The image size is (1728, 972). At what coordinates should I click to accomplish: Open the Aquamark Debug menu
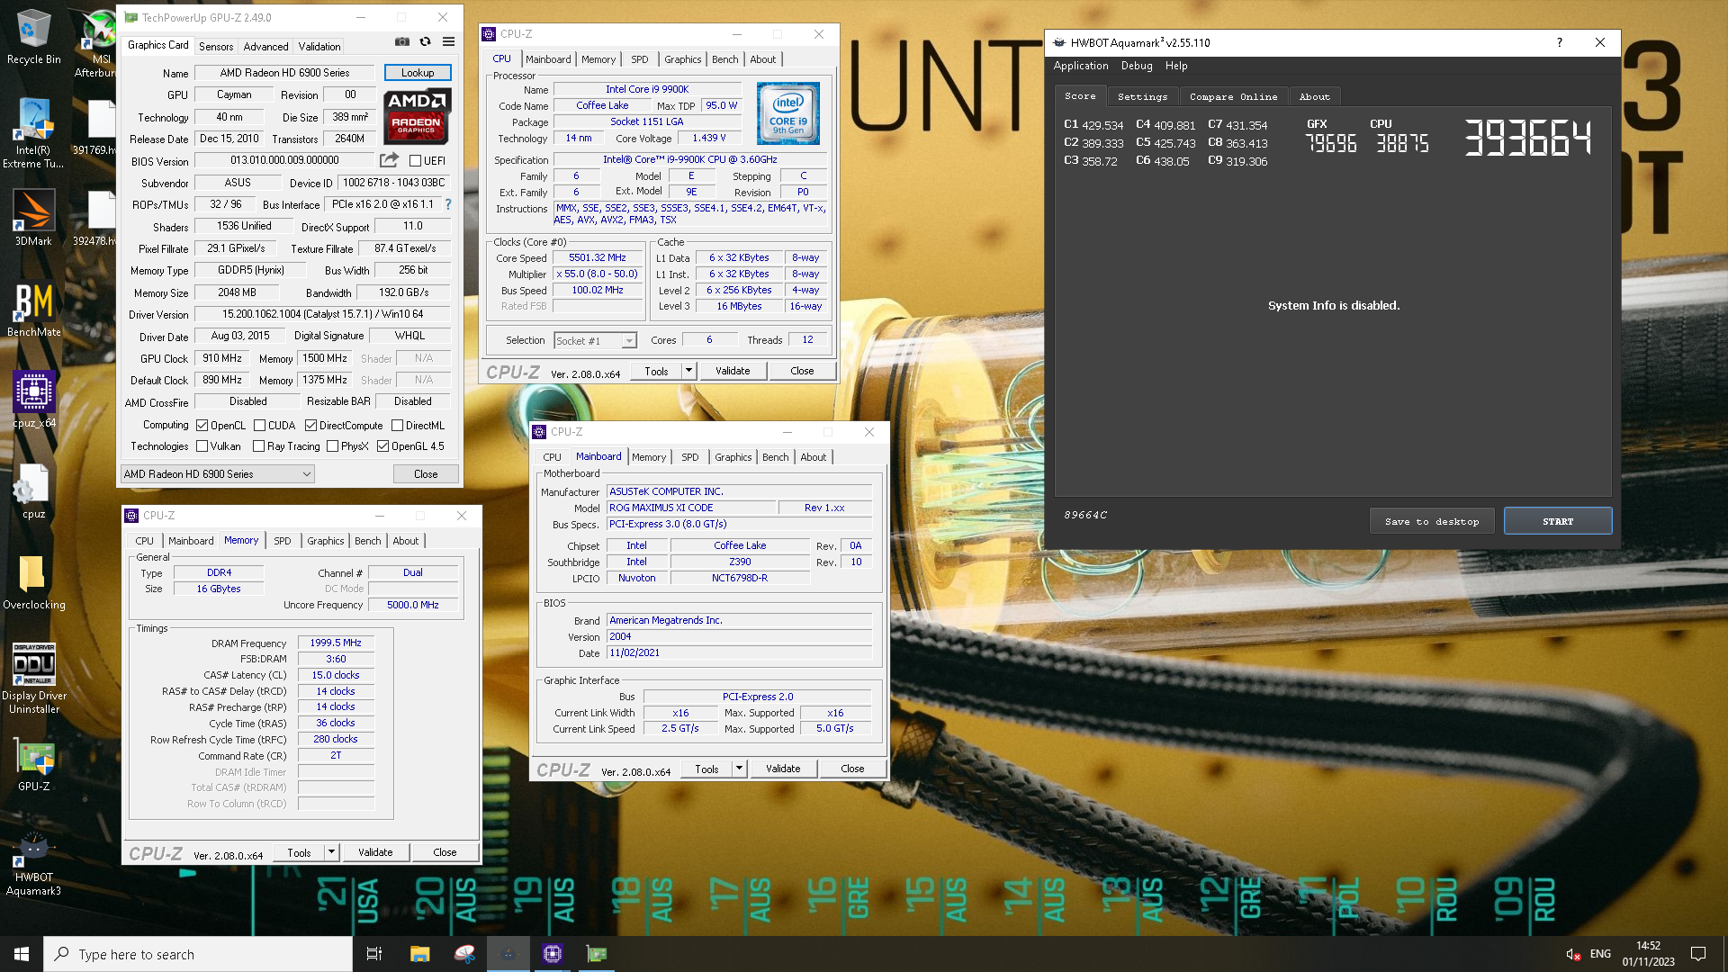pyautogui.click(x=1137, y=66)
